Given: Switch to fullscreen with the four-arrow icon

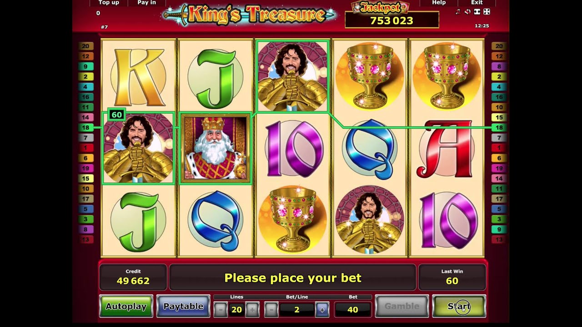Looking at the screenshot, I should (x=487, y=12).
